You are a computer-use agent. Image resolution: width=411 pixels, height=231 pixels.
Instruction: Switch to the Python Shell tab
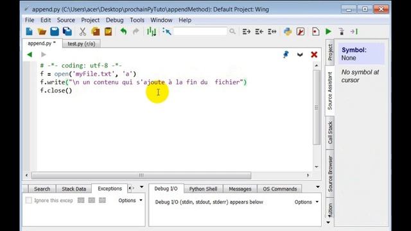coord(203,189)
